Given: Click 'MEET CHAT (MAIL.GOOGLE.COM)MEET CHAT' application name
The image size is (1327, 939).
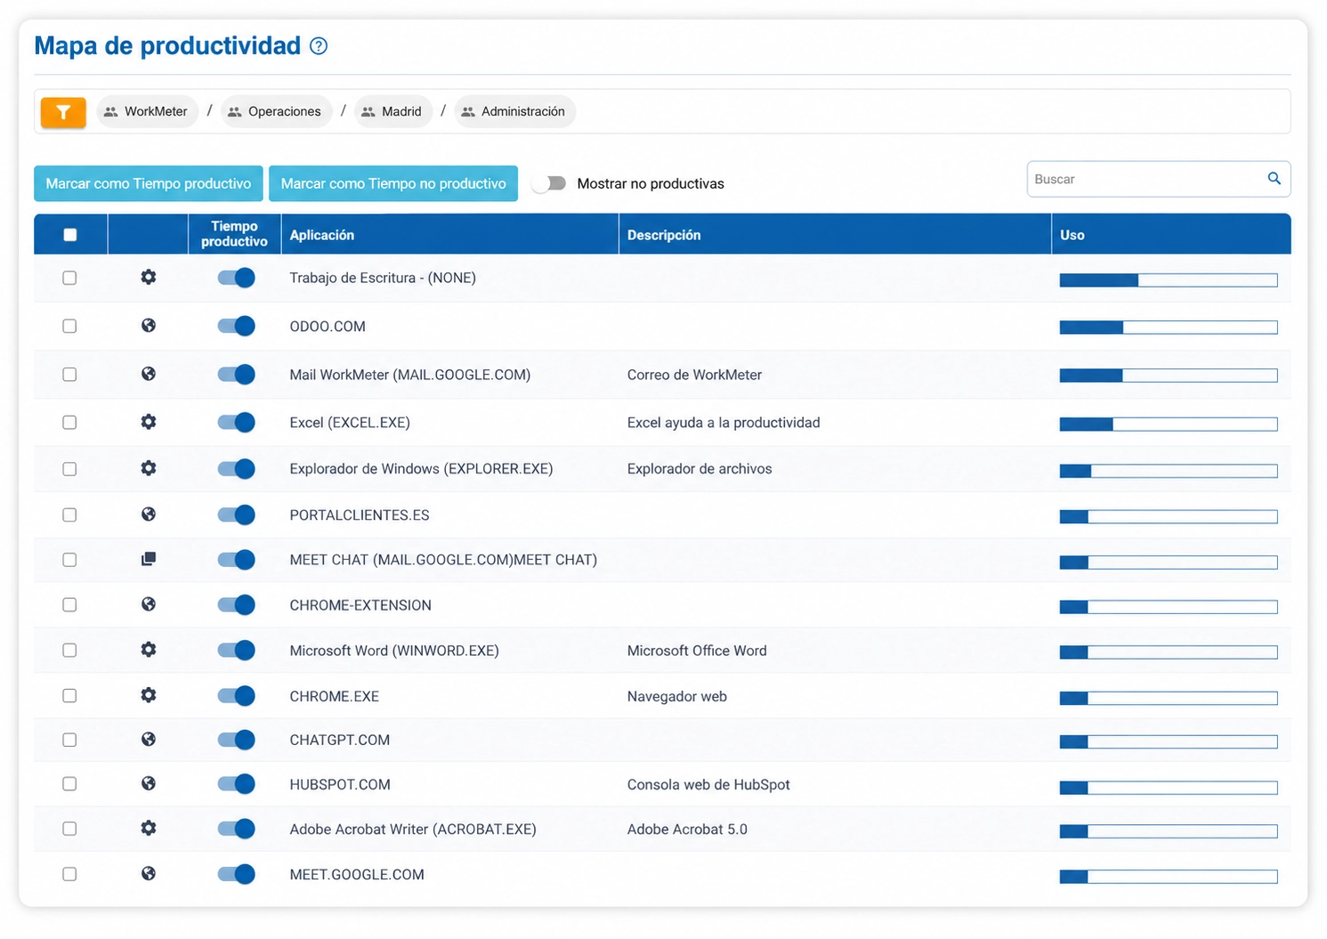Looking at the screenshot, I should click(x=443, y=560).
